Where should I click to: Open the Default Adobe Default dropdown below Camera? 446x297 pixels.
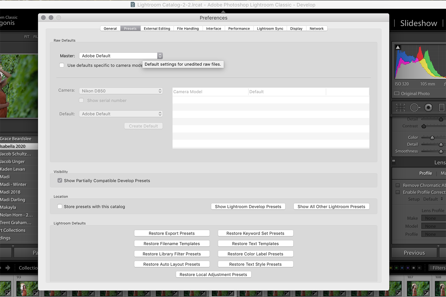pyautogui.click(x=121, y=114)
